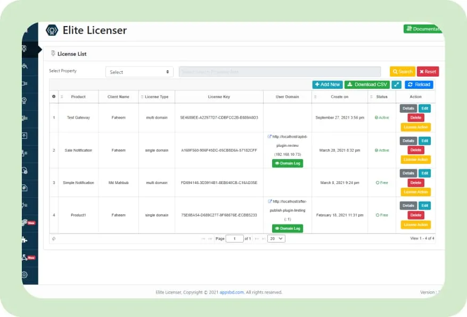
Task: Click the Reload button
Action: pos(419,85)
